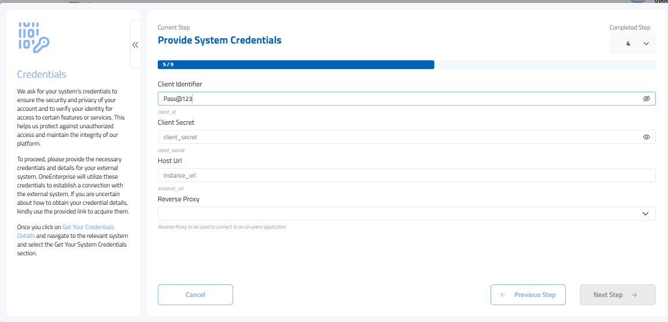The height and width of the screenshot is (322, 668).
Task: Show the Client Secret with eye icon
Action: tap(646, 138)
